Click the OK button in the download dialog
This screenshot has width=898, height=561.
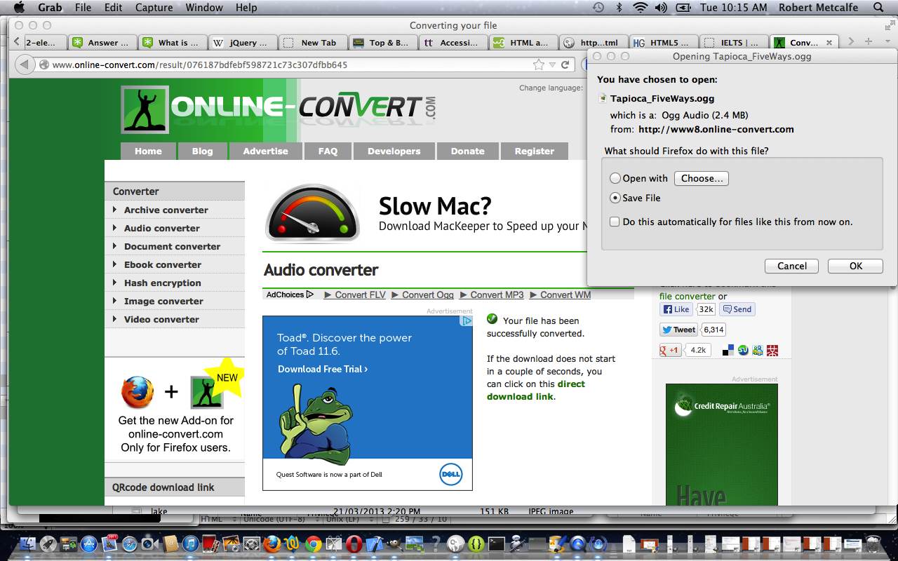(x=855, y=266)
